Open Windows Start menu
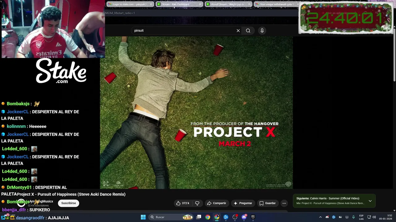Viewport: 396px width, 222px height. coord(143,217)
